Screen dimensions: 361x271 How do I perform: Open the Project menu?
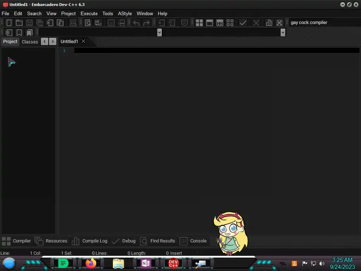(x=68, y=14)
